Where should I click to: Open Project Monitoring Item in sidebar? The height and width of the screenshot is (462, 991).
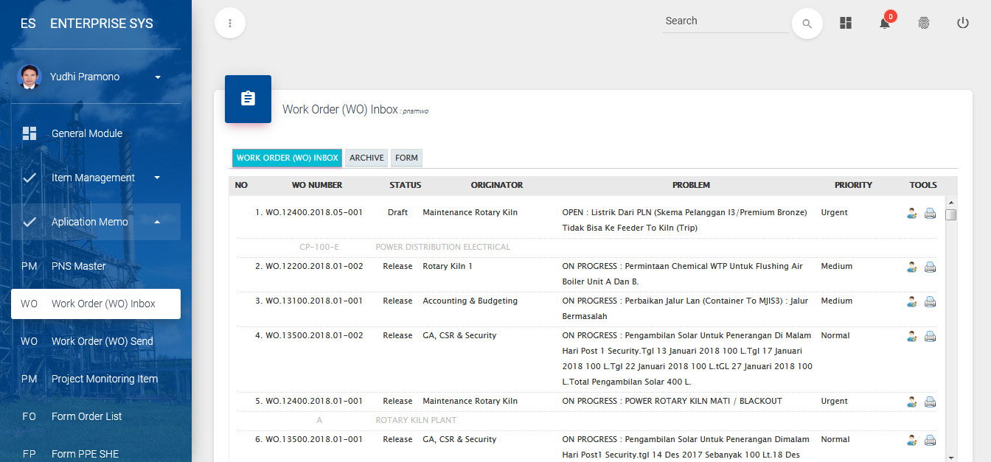point(104,379)
